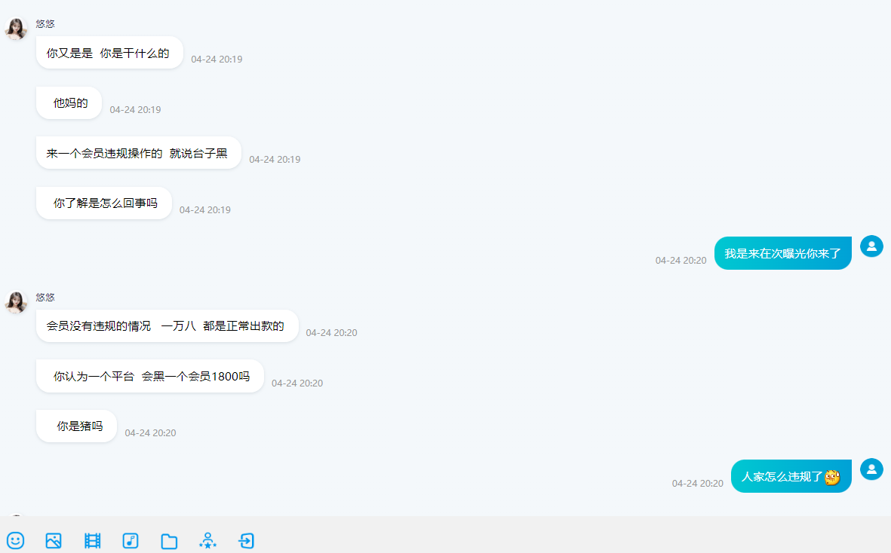Open the file folder icon

pos(169,541)
